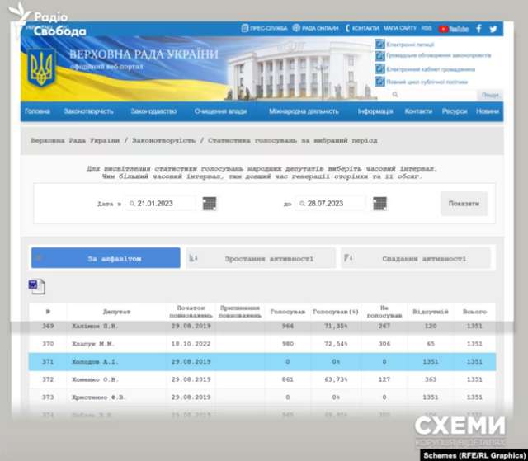Open the YouTube channel icon
The image size is (528, 461).
coord(454,28)
